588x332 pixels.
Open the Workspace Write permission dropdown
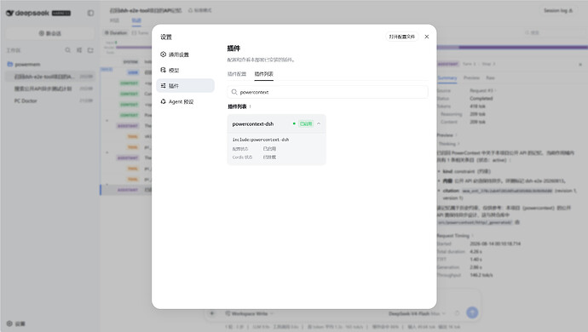tap(250, 313)
